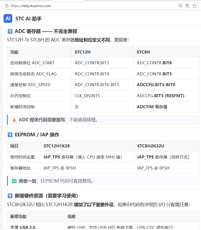The width and height of the screenshot is (201, 230).
Task: Select the STC8H2K32U column header
Action: (167, 146)
